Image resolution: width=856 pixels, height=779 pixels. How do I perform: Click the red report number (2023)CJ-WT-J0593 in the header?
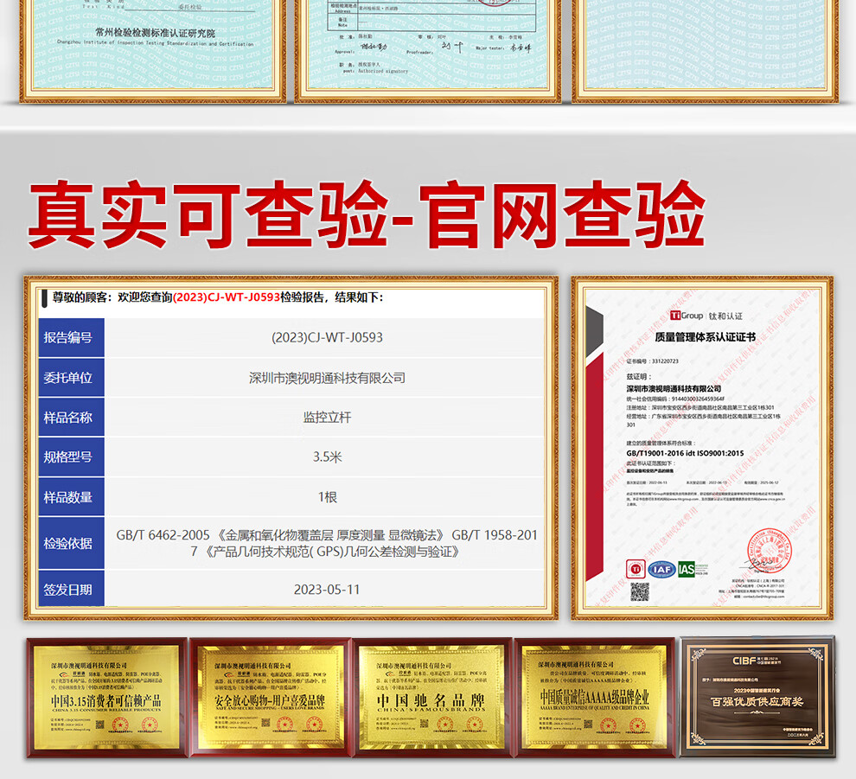pos(227,297)
